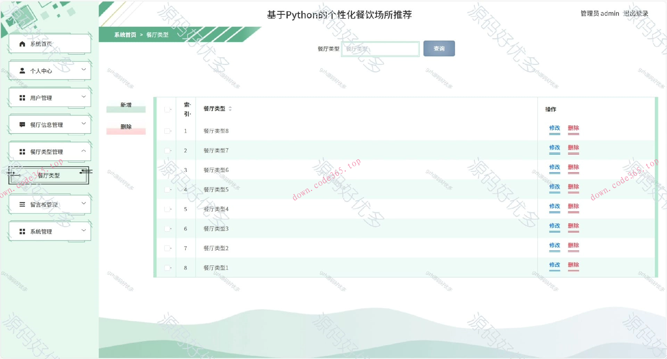Toggle the select-all checkbox in table header
667x359 pixels.
click(x=167, y=109)
